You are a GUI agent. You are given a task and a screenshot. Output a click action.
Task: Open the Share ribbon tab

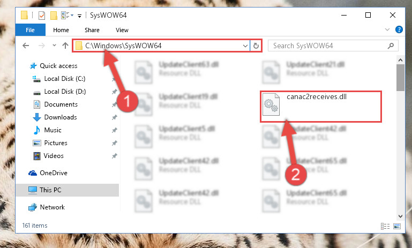pyautogui.click(x=92, y=30)
